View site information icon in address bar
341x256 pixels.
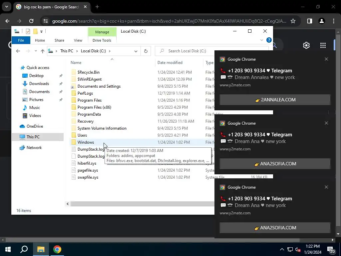(x=46, y=21)
